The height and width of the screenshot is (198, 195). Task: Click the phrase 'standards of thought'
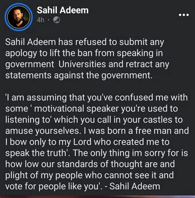[x=98, y=164]
